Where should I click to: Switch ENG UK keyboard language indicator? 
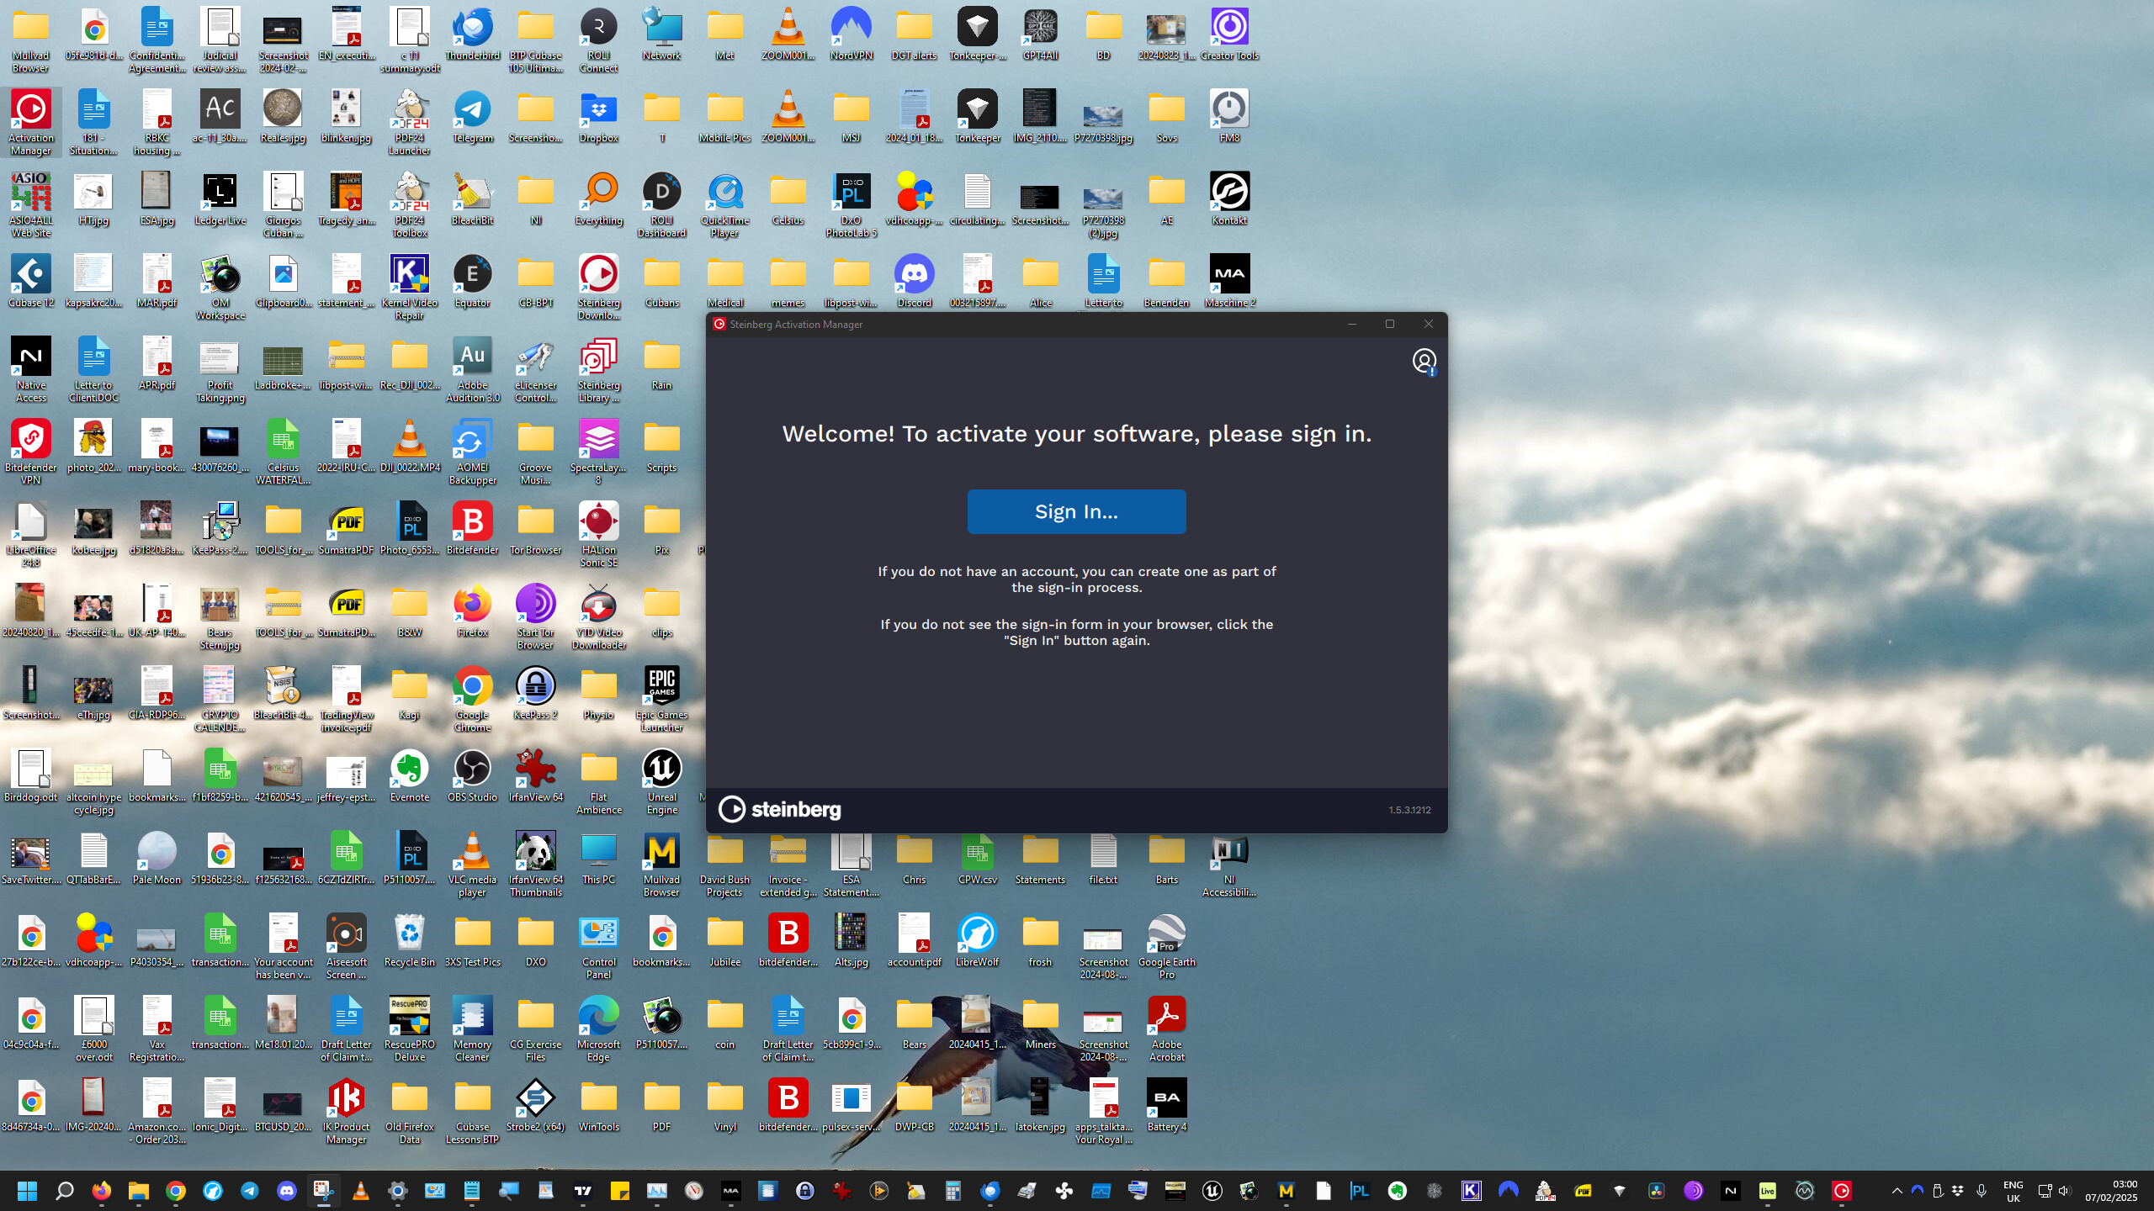[2013, 1191]
